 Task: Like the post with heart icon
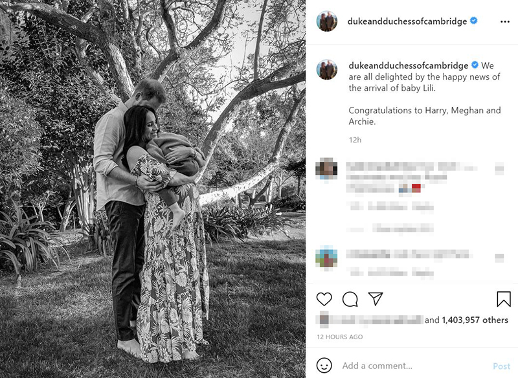324,299
